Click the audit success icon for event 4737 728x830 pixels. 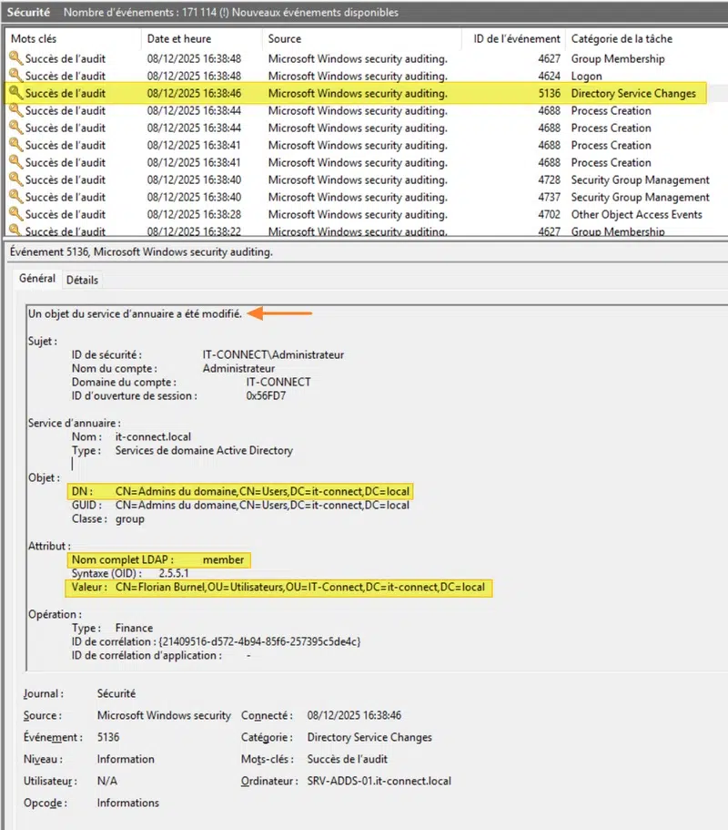click(x=15, y=197)
